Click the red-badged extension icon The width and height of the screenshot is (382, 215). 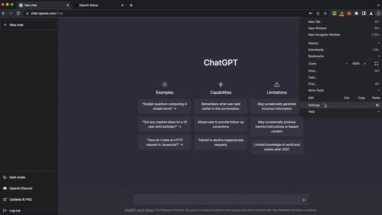(x=341, y=14)
